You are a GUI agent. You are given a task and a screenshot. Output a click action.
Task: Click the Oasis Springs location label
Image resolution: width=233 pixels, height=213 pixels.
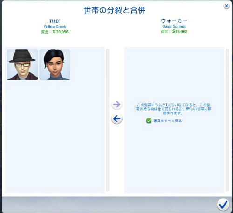point(174,26)
